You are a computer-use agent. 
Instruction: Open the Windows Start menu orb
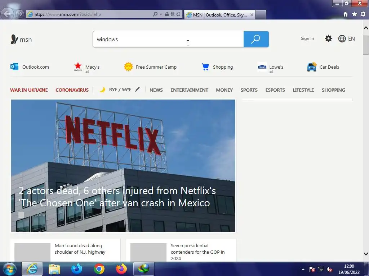point(10,269)
